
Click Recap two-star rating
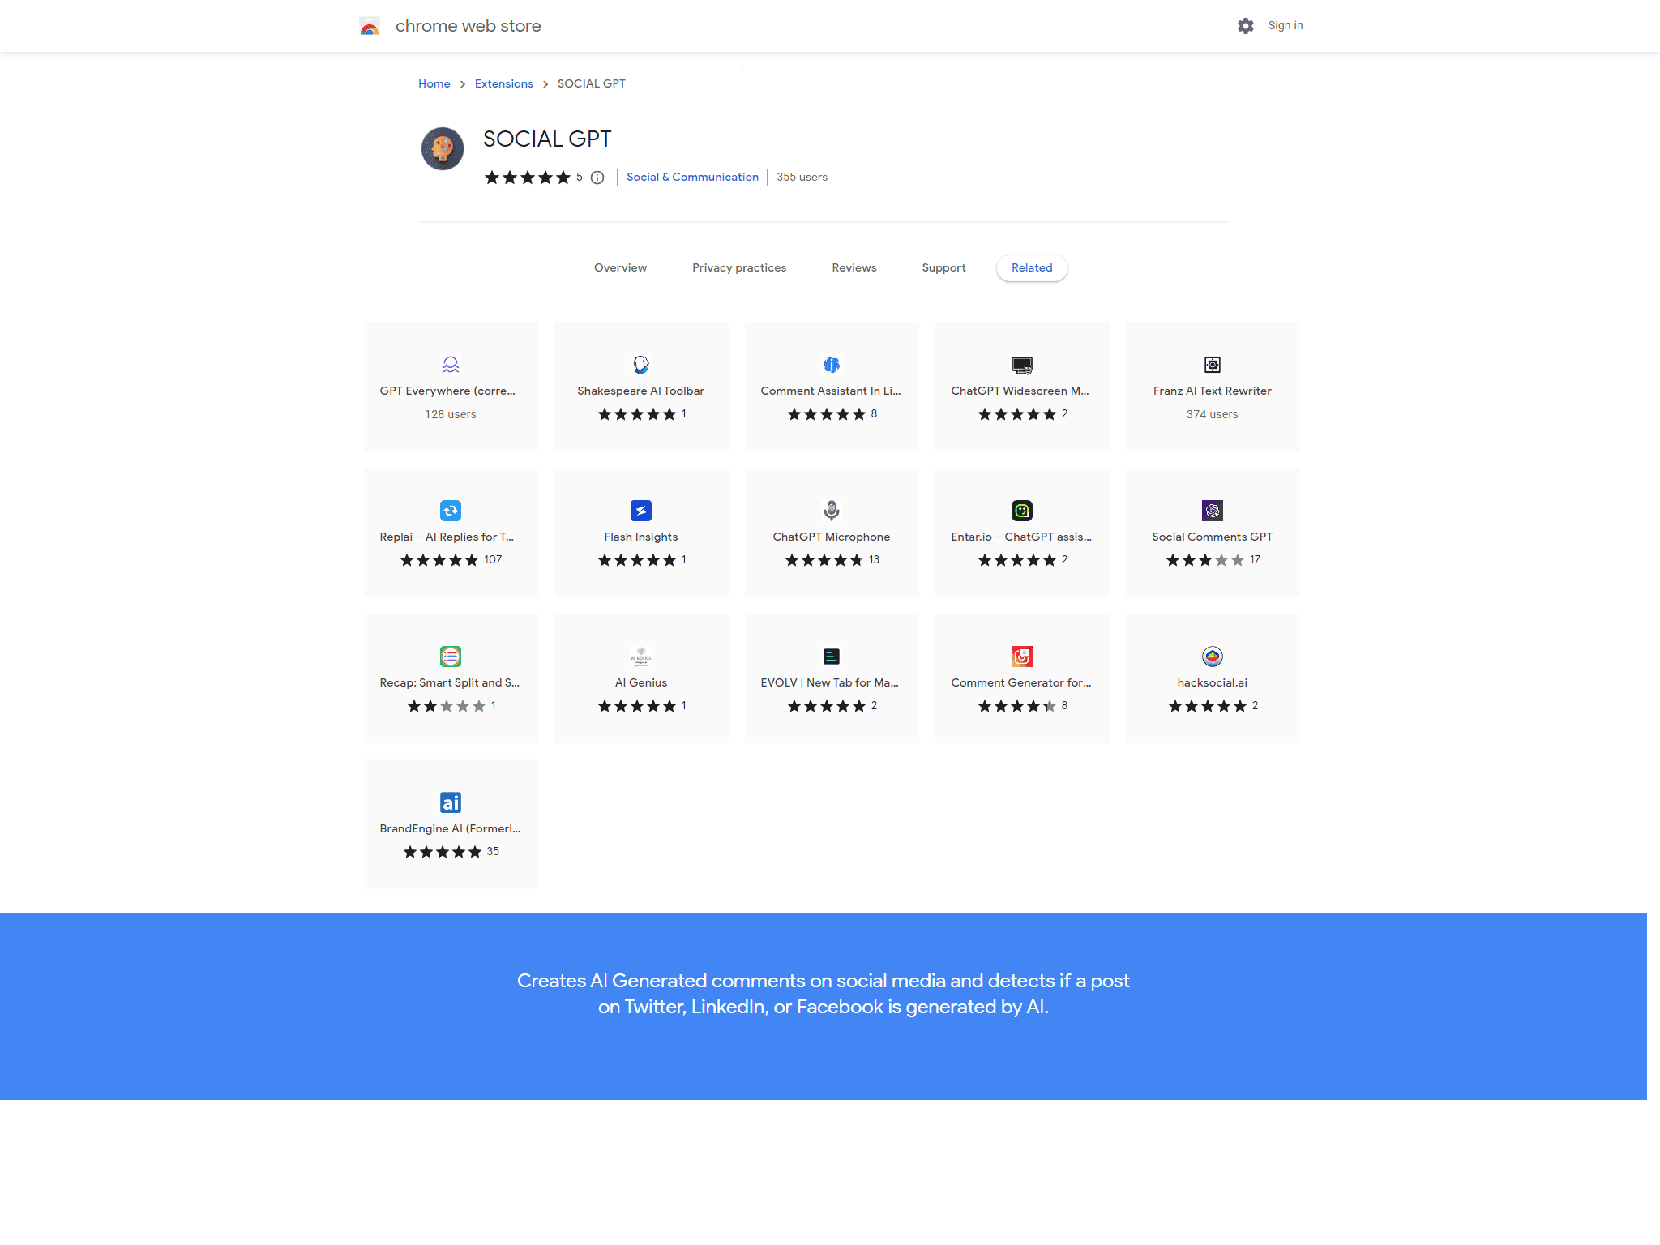pos(447,706)
